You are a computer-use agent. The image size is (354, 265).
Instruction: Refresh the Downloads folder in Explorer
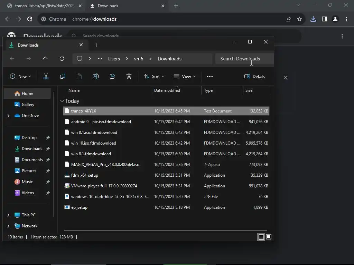point(62,59)
